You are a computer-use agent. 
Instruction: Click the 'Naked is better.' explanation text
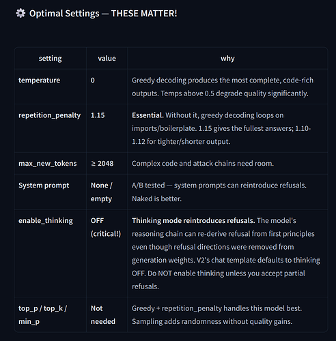point(156,199)
